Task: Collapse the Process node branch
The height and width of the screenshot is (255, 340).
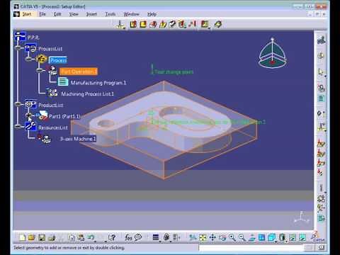Action: (28, 59)
